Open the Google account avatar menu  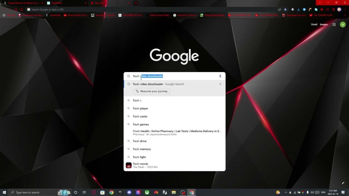tap(343, 24)
